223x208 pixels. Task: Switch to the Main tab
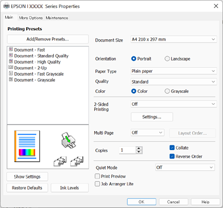[x=9, y=18]
